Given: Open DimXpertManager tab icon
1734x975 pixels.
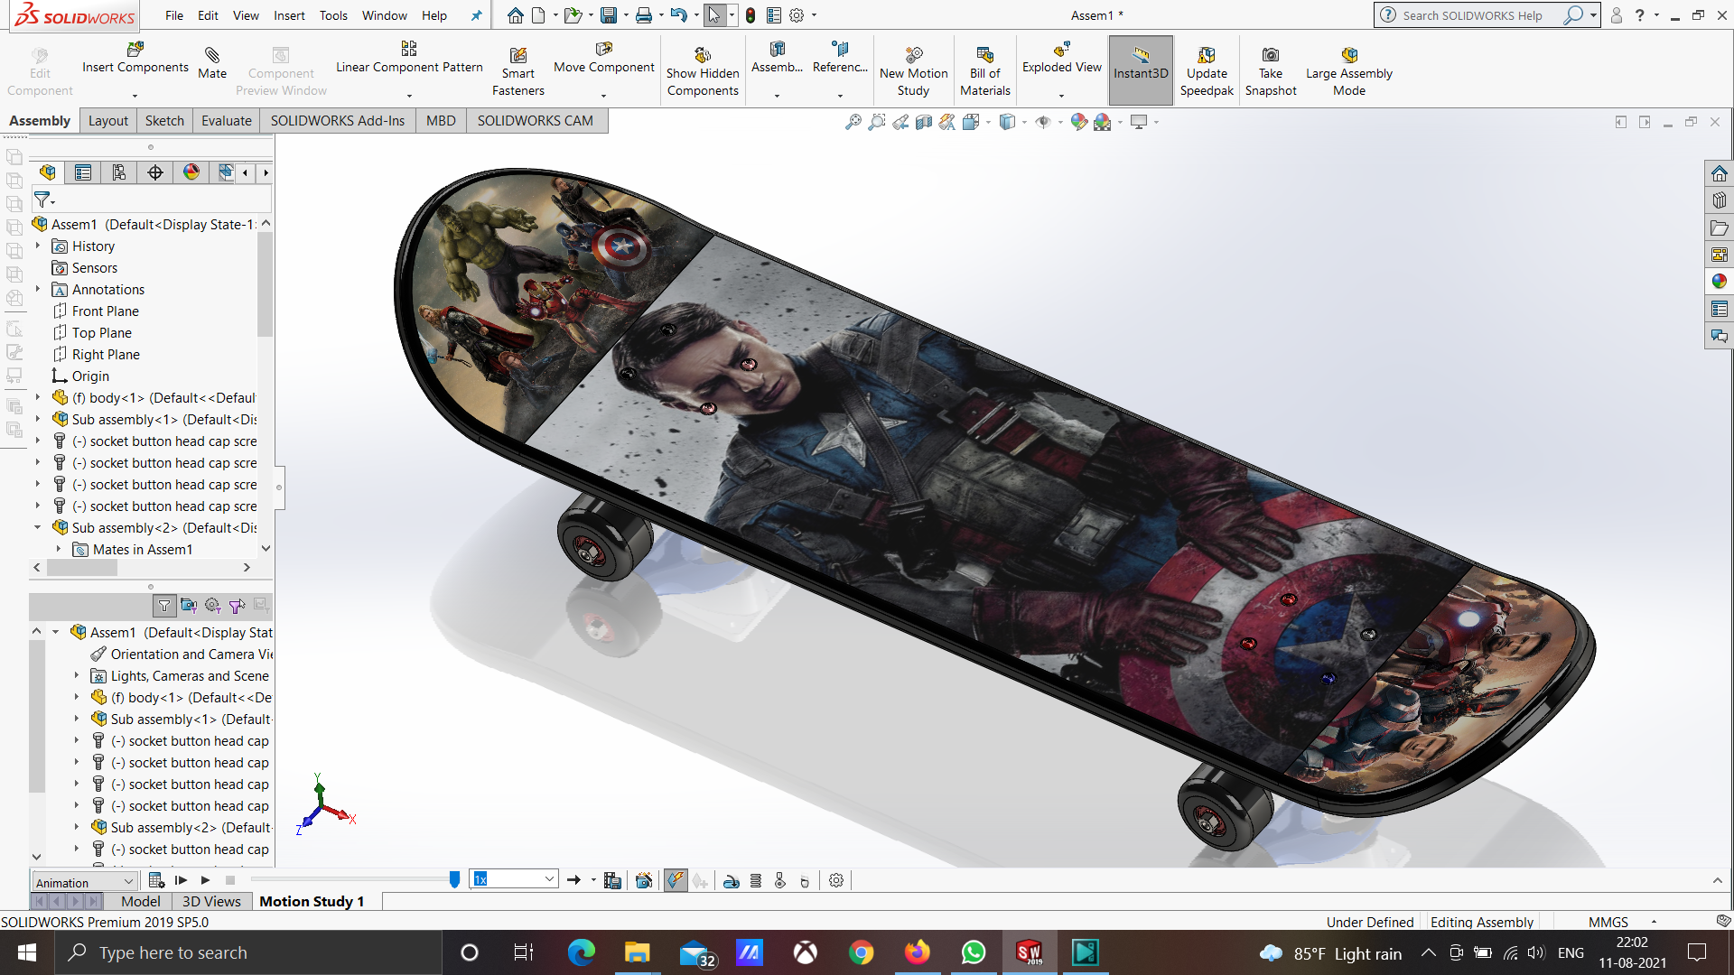Looking at the screenshot, I should (155, 172).
